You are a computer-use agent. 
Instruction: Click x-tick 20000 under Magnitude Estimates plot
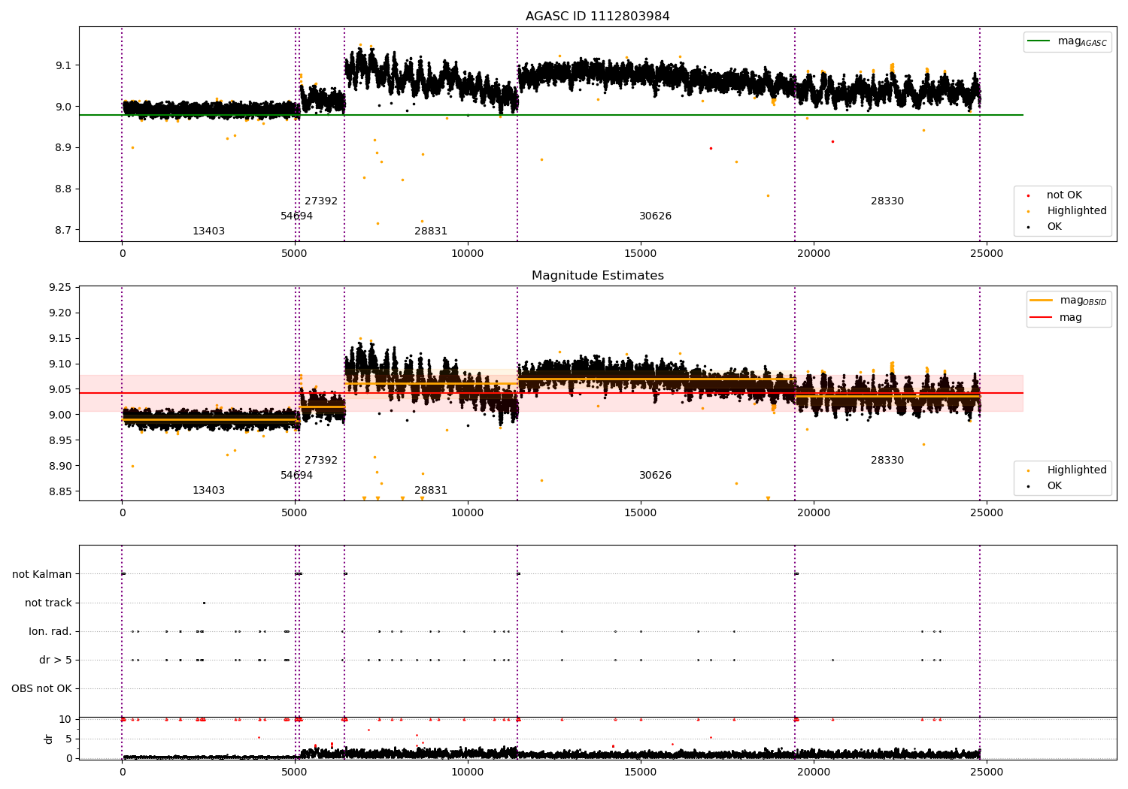(814, 513)
